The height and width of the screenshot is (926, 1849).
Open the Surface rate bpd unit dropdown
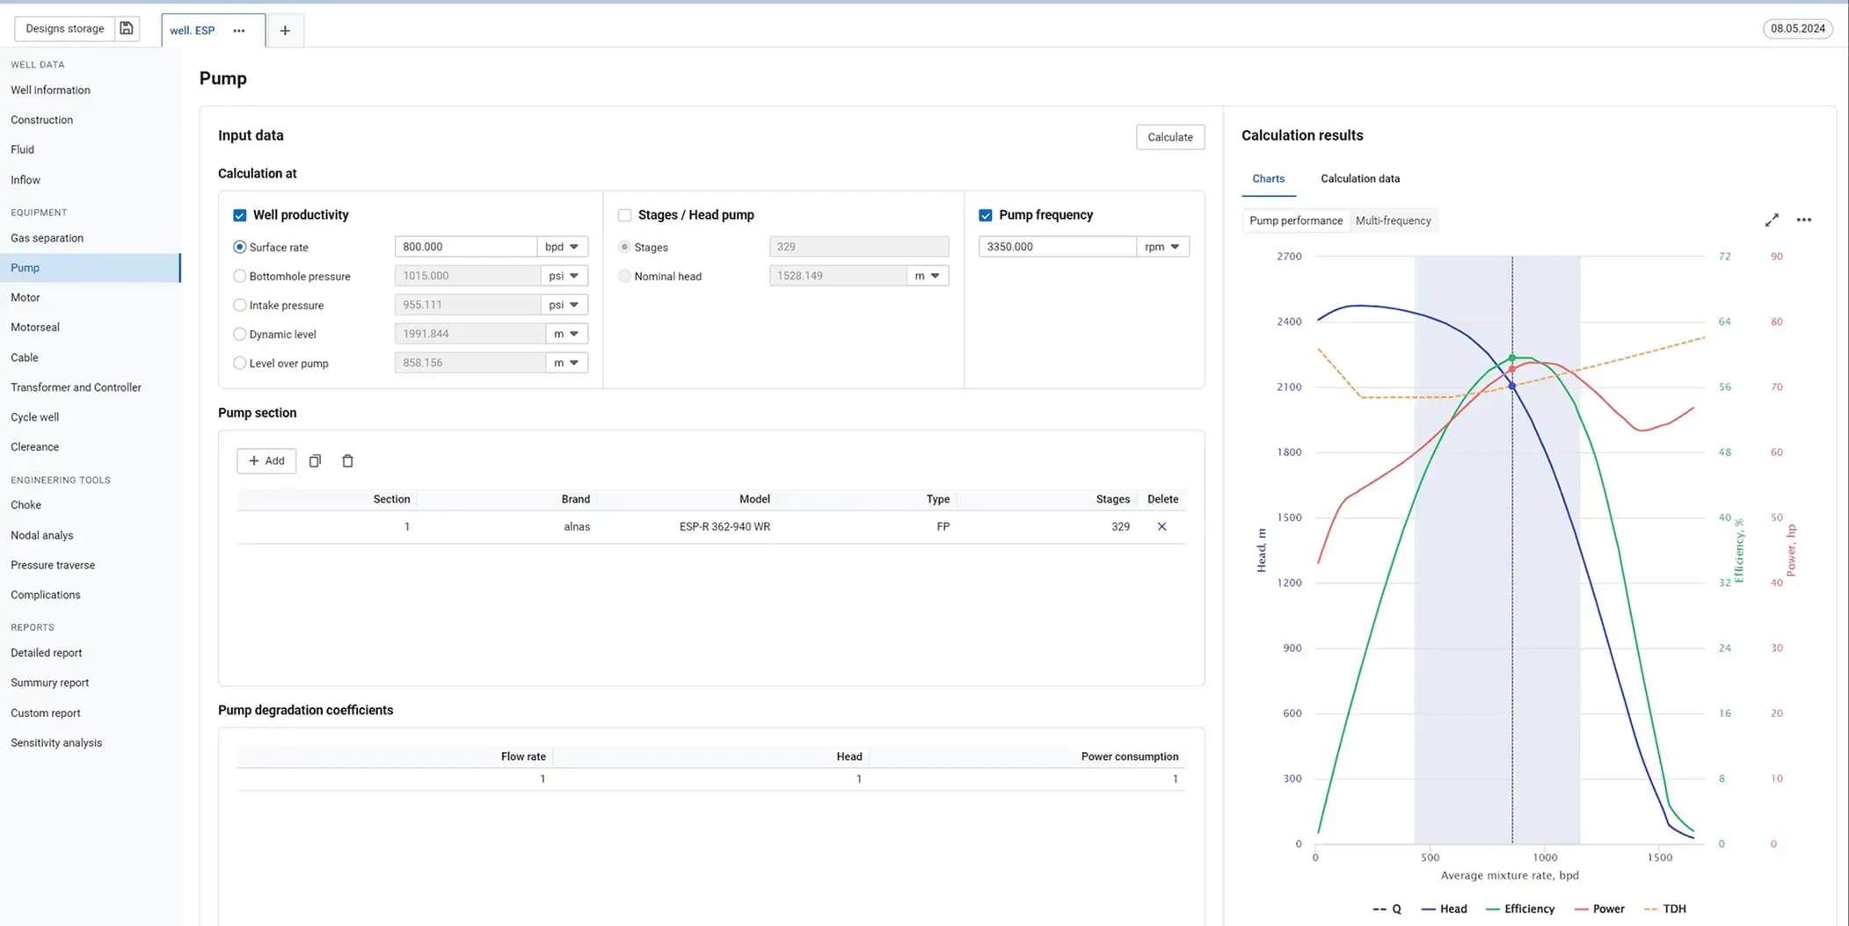point(562,247)
